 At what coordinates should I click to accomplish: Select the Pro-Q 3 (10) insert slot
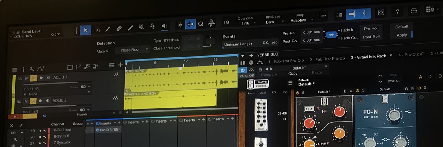(108, 130)
